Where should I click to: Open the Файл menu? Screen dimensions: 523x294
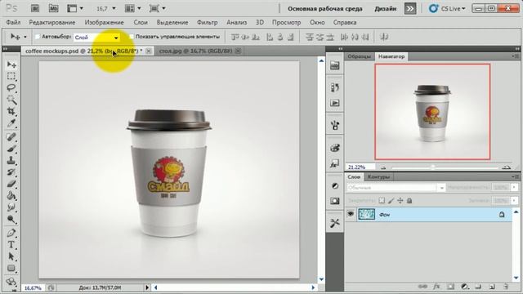tap(13, 22)
